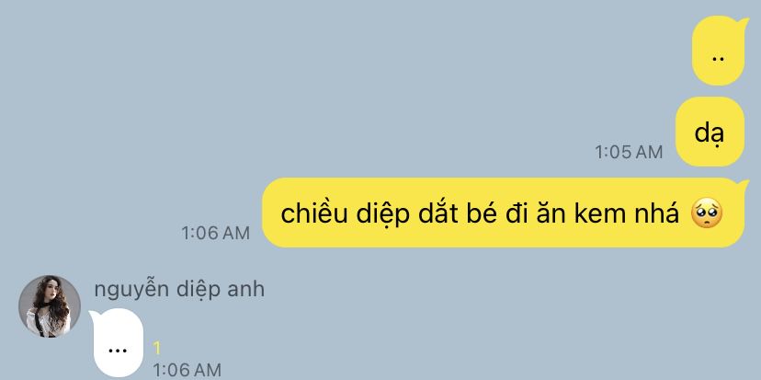Click the three dots inside white bubble
Viewport: 761px width, 380px height.
(118, 350)
